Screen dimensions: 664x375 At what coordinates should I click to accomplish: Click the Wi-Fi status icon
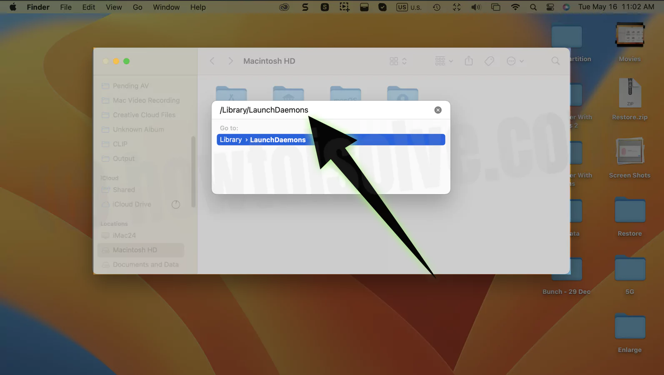[x=515, y=7]
